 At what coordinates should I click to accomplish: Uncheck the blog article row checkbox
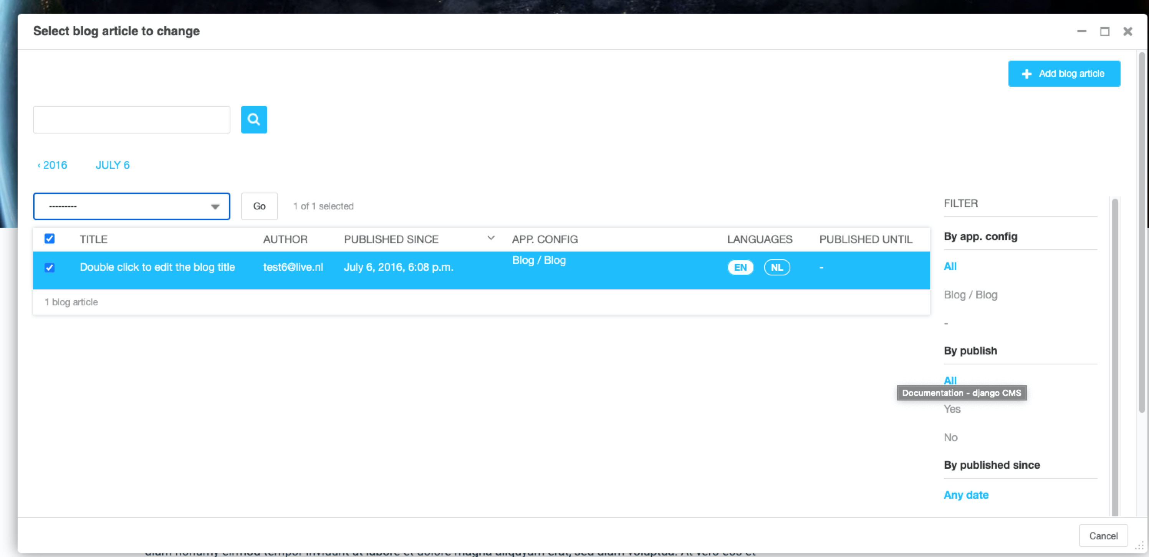pos(50,267)
